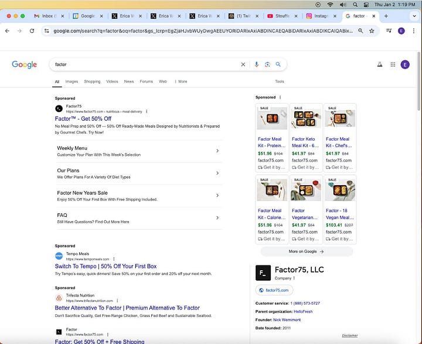This screenshot has width=422, height=344.
Task: Open Factor Meal Kit - Protein product card
Action: pos(272,138)
